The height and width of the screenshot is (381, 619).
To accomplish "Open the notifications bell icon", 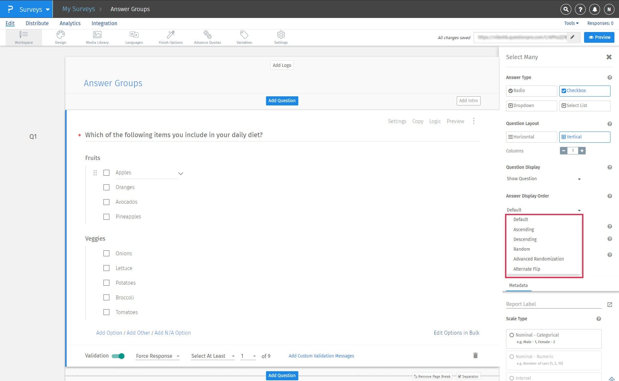I will [595, 9].
